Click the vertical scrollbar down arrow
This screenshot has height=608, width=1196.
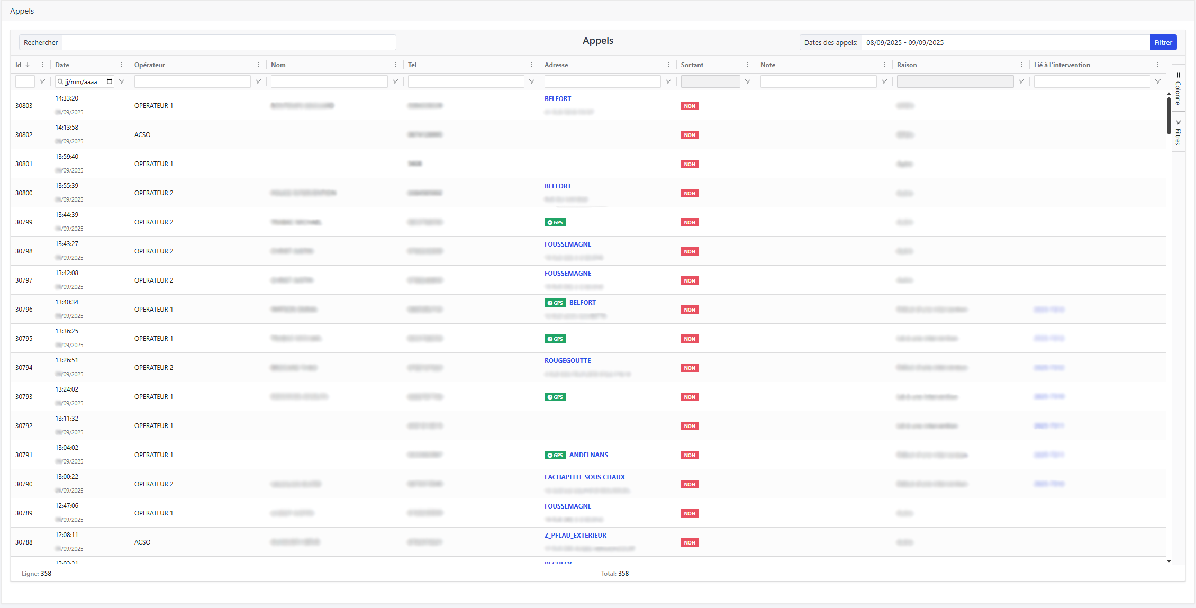coord(1169,561)
